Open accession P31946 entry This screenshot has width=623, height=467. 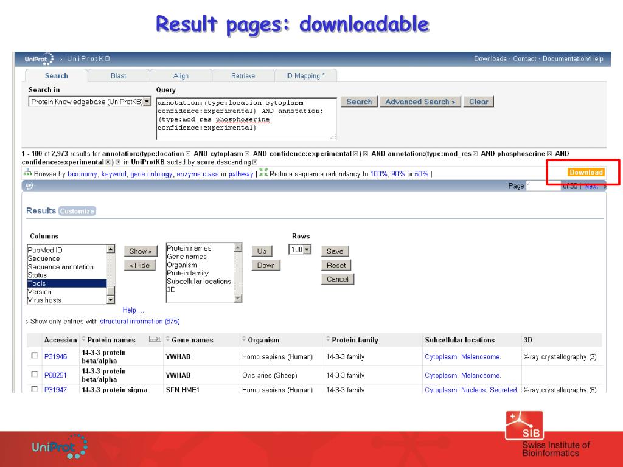[55, 356]
